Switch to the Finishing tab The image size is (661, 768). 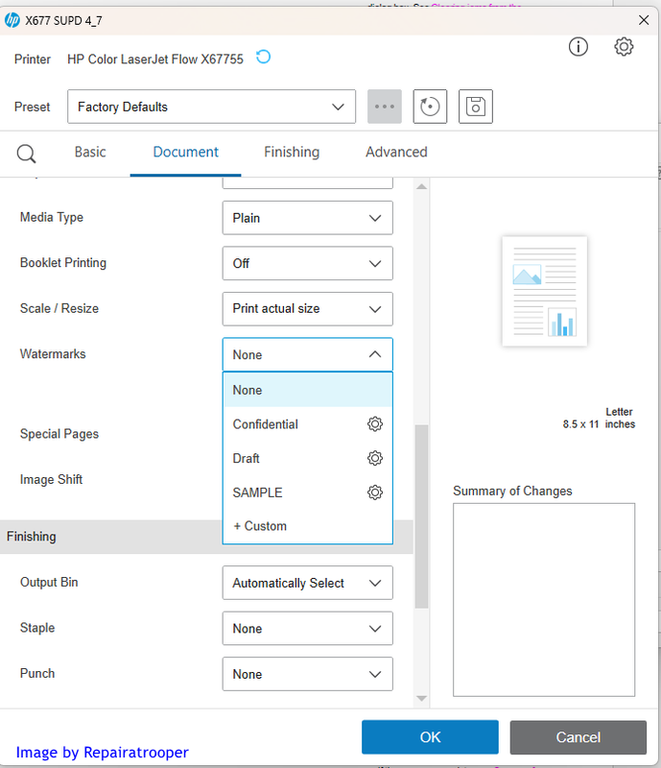tap(292, 152)
